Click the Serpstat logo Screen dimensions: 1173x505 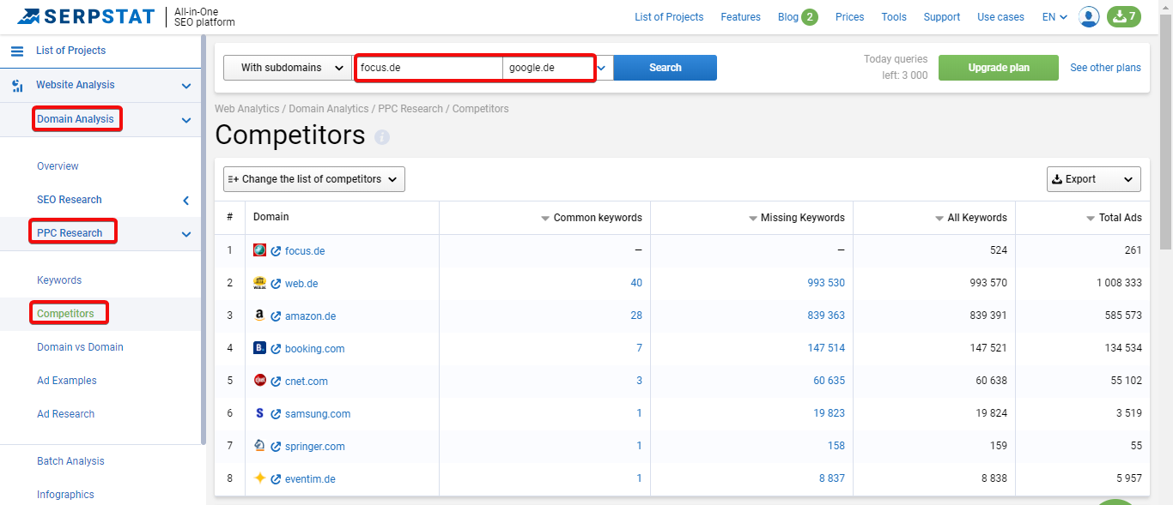point(86,16)
